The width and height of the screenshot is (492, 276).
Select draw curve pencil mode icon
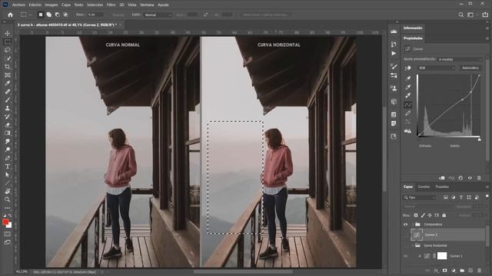point(408,113)
